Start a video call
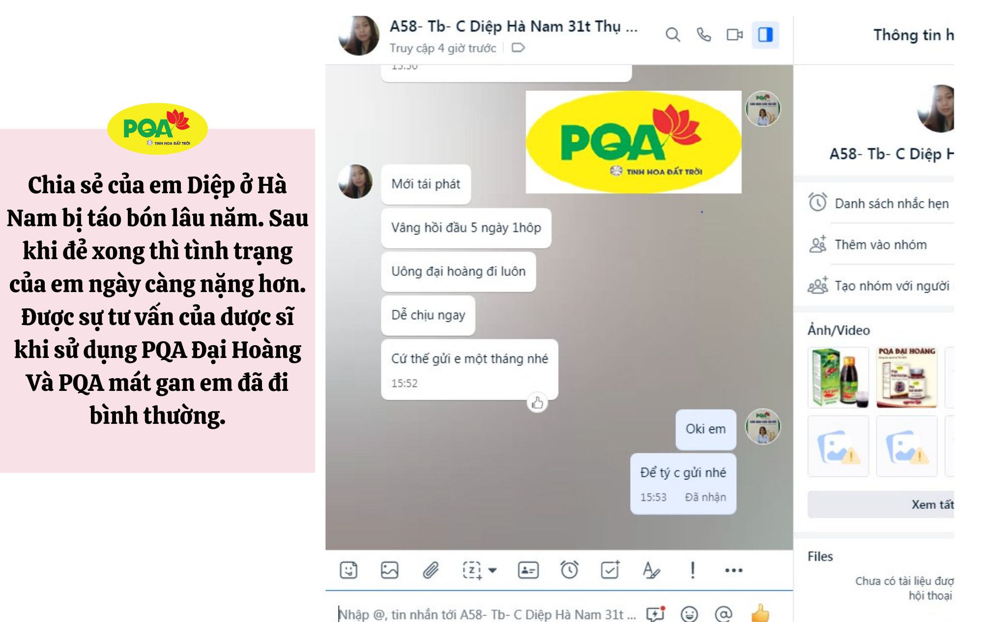This screenshot has width=983, height=622. click(x=735, y=35)
